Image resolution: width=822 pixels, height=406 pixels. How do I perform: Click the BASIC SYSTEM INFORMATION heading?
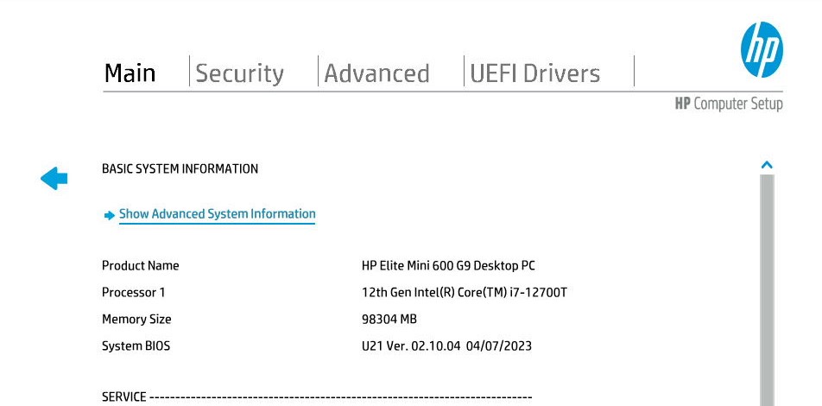click(180, 169)
